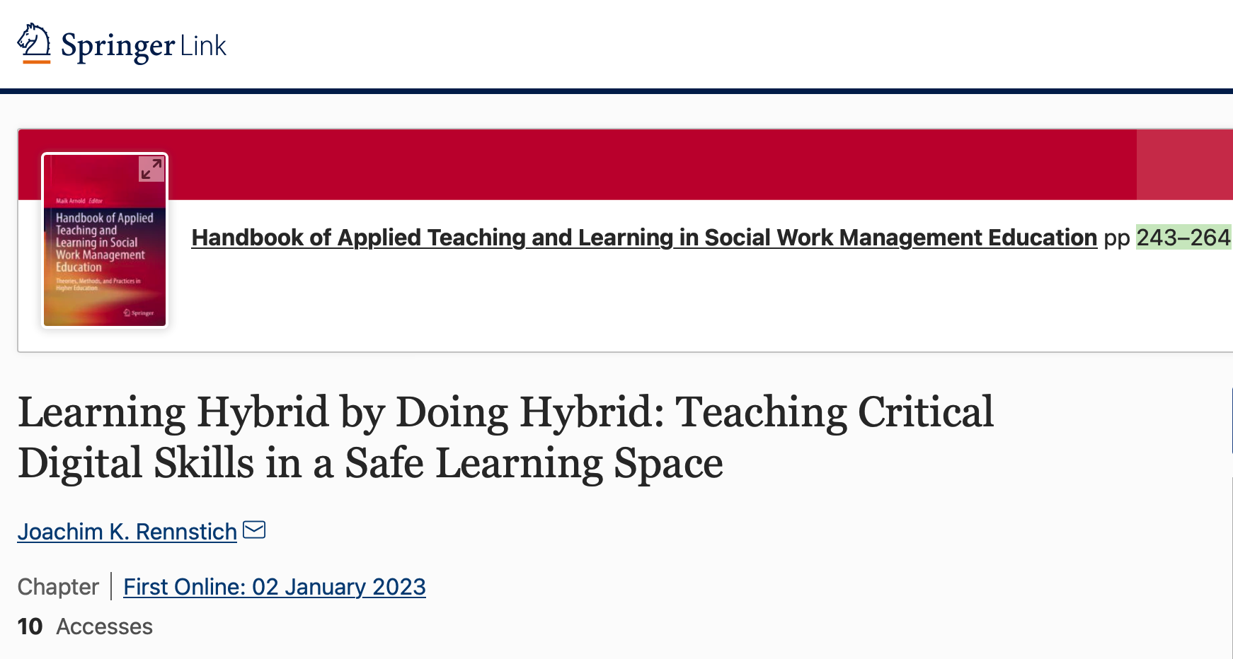Click the envelope icon beside Joachim K. Rennstich
The image size is (1233, 659).
tap(255, 530)
